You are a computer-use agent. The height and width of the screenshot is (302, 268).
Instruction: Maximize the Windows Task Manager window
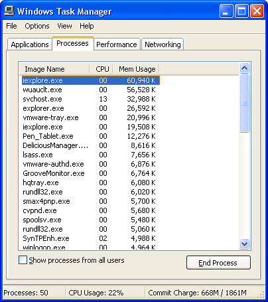click(241, 11)
